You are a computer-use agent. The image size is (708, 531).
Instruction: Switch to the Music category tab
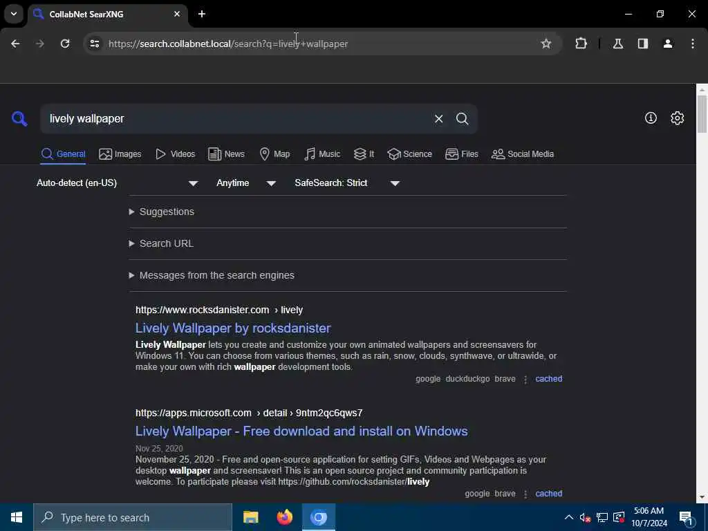point(322,154)
